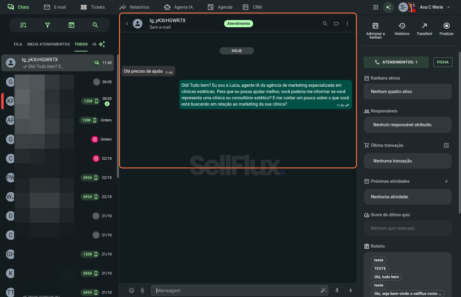Click the FICHA button

pyautogui.click(x=443, y=62)
